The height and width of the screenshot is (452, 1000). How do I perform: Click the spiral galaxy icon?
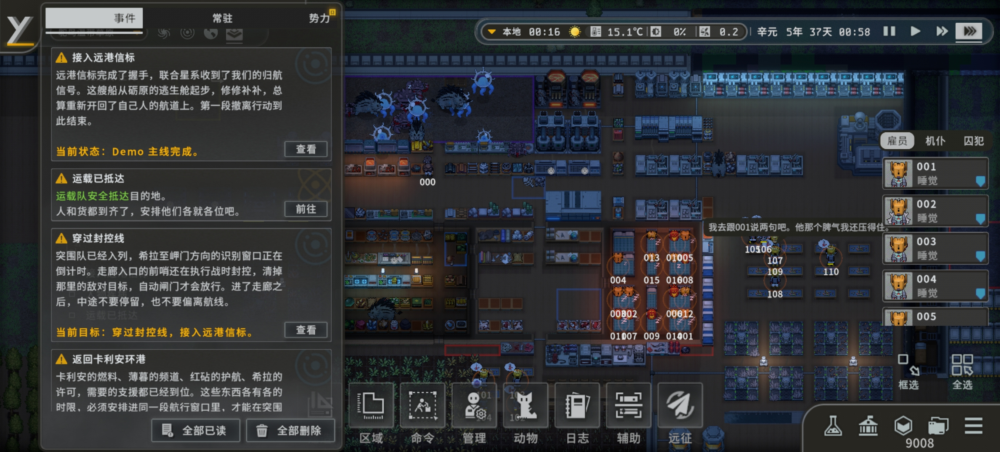[x=164, y=34]
